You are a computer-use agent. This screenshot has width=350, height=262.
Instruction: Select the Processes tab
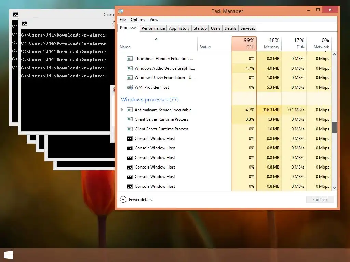(129, 28)
